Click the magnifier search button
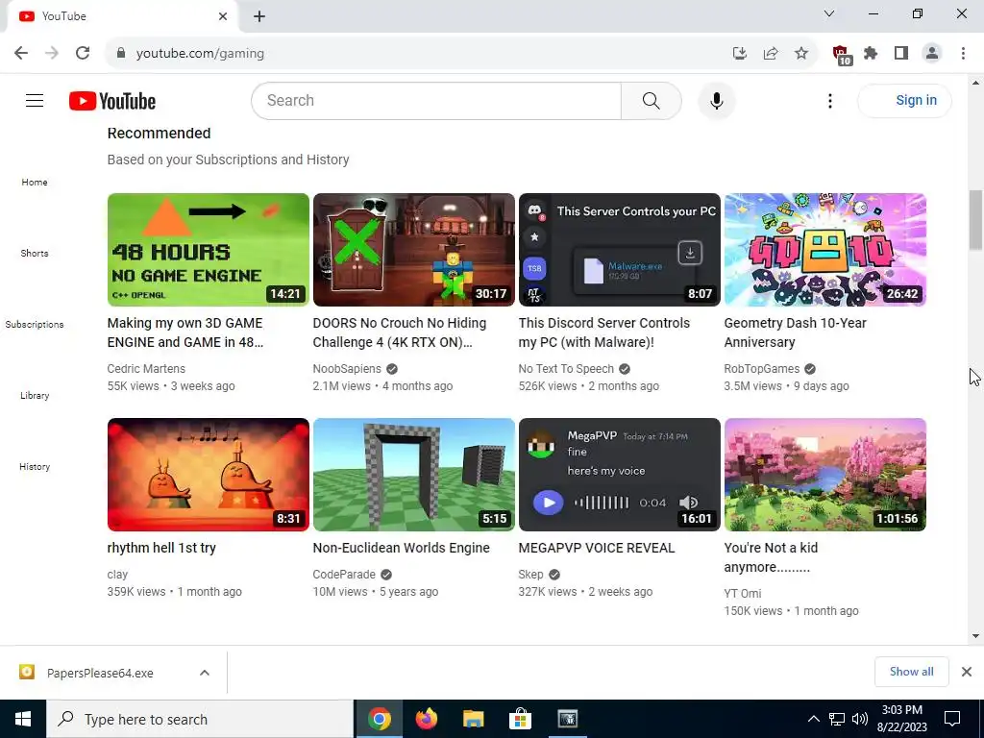Viewport: 984px width, 738px height. tap(652, 100)
